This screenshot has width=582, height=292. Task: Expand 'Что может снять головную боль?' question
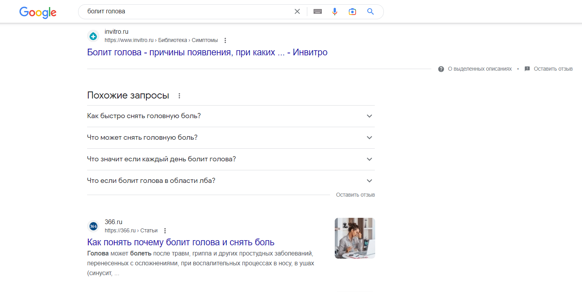pos(230,138)
